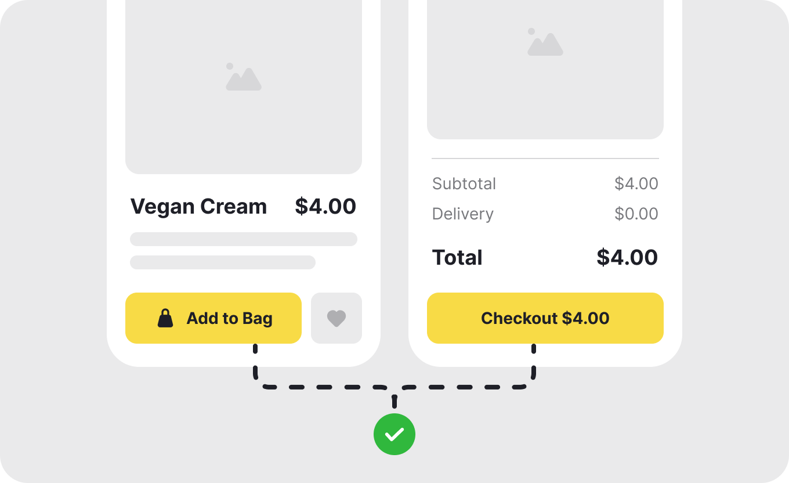Click the Delivery label
This screenshot has width=789, height=483.
[463, 214]
